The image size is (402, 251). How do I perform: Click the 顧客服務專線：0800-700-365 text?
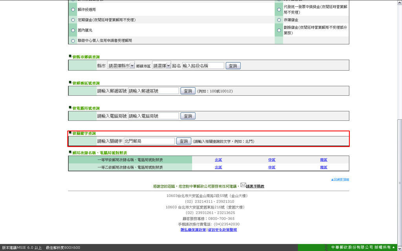[208, 218]
